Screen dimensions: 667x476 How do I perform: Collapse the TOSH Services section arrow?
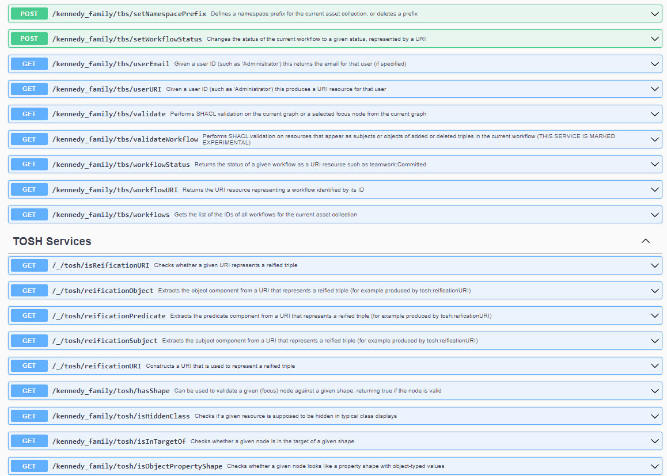click(646, 241)
